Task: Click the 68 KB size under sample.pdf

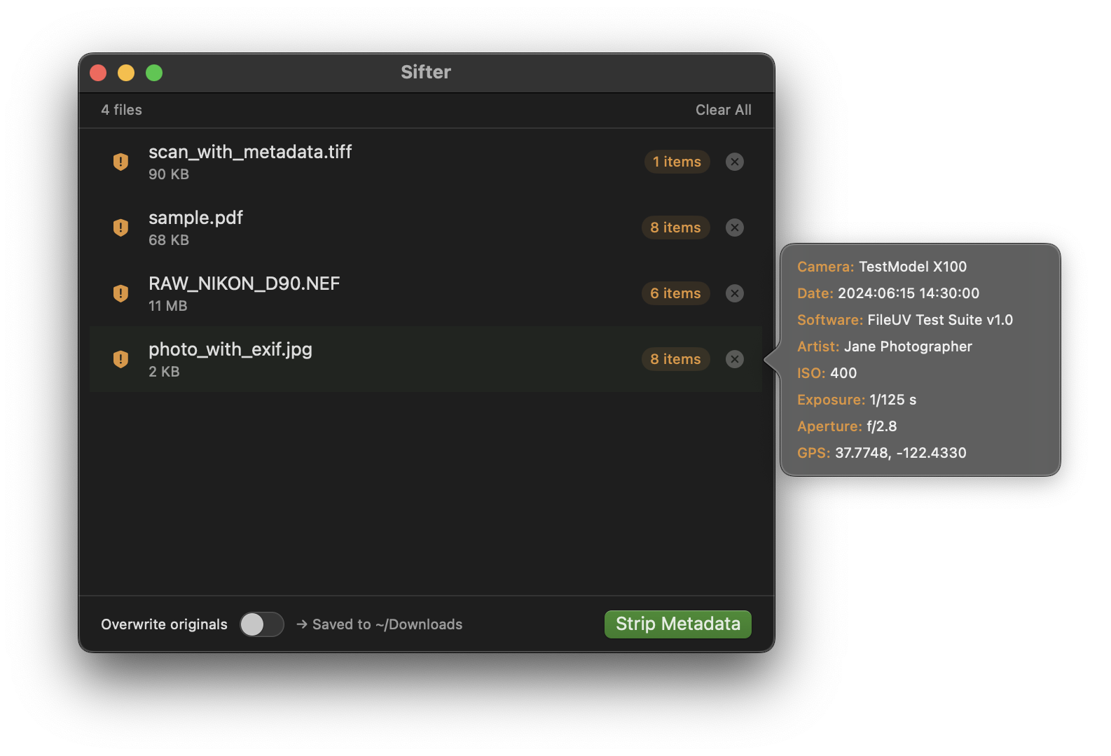Action: pos(169,240)
